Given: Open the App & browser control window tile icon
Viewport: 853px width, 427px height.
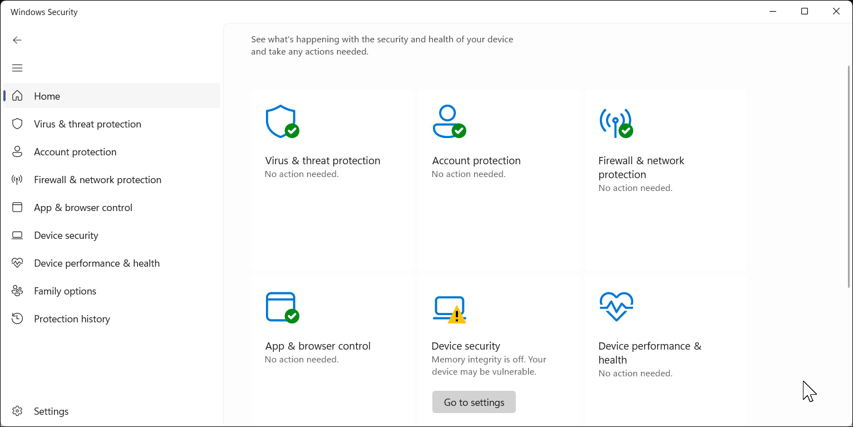Looking at the screenshot, I should click(x=282, y=307).
